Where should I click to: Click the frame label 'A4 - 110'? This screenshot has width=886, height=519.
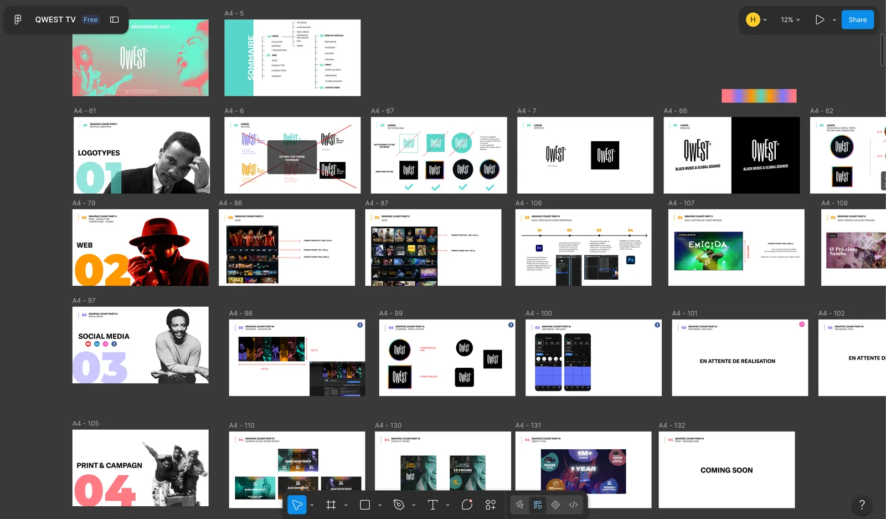[x=242, y=425]
